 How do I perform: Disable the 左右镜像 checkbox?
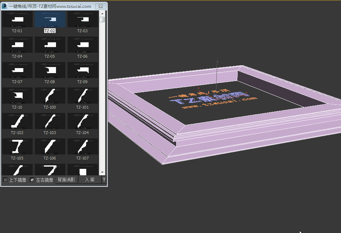(x=32, y=180)
